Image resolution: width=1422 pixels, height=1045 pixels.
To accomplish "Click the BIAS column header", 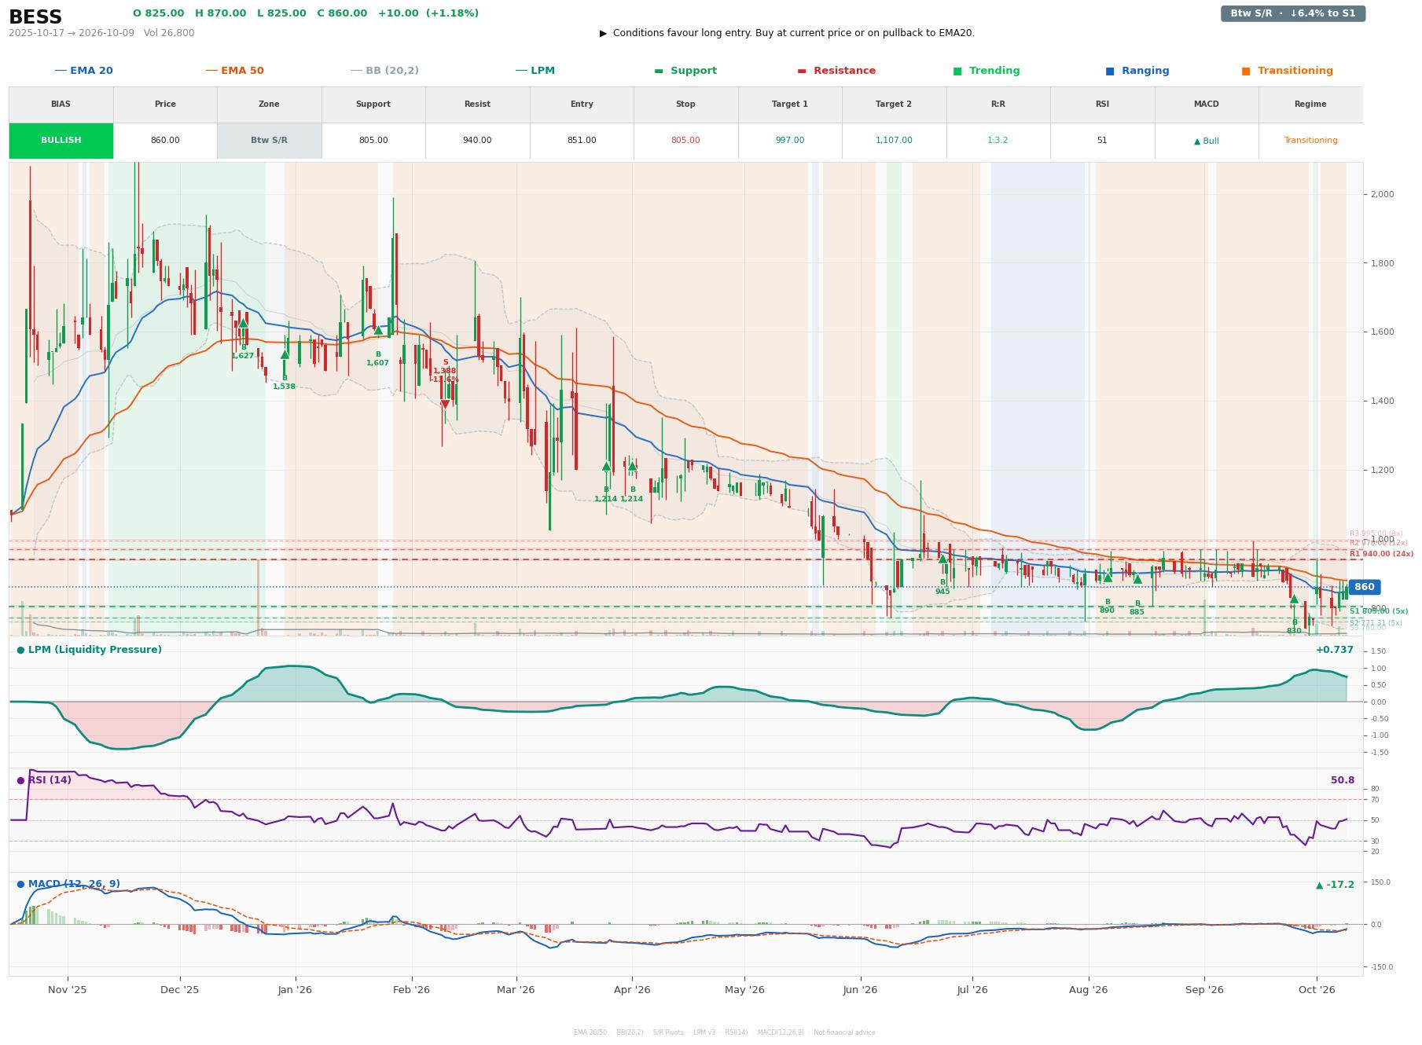I will [61, 104].
